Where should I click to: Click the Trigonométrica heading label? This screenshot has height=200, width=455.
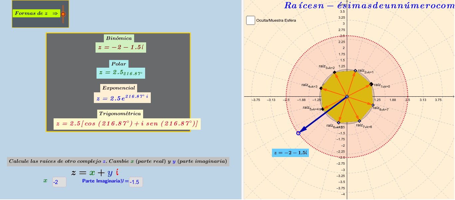pos(120,114)
